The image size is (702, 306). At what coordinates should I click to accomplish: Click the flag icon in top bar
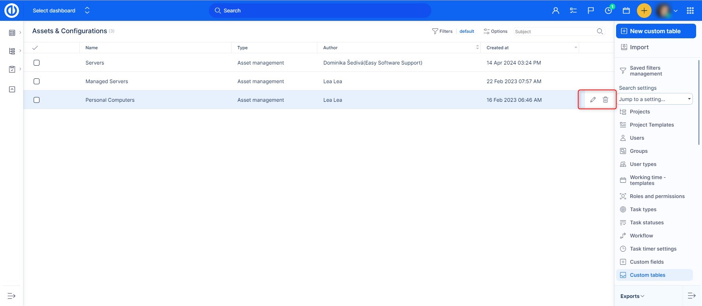590,11
